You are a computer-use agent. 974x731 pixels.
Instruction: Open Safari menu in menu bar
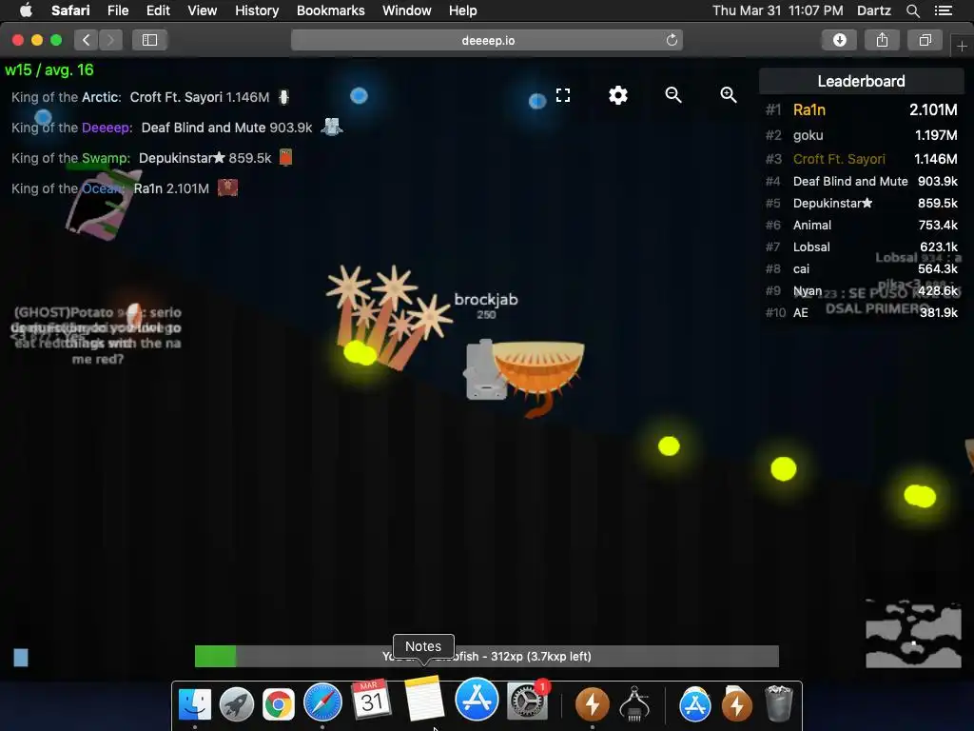(x=70, y=10)
